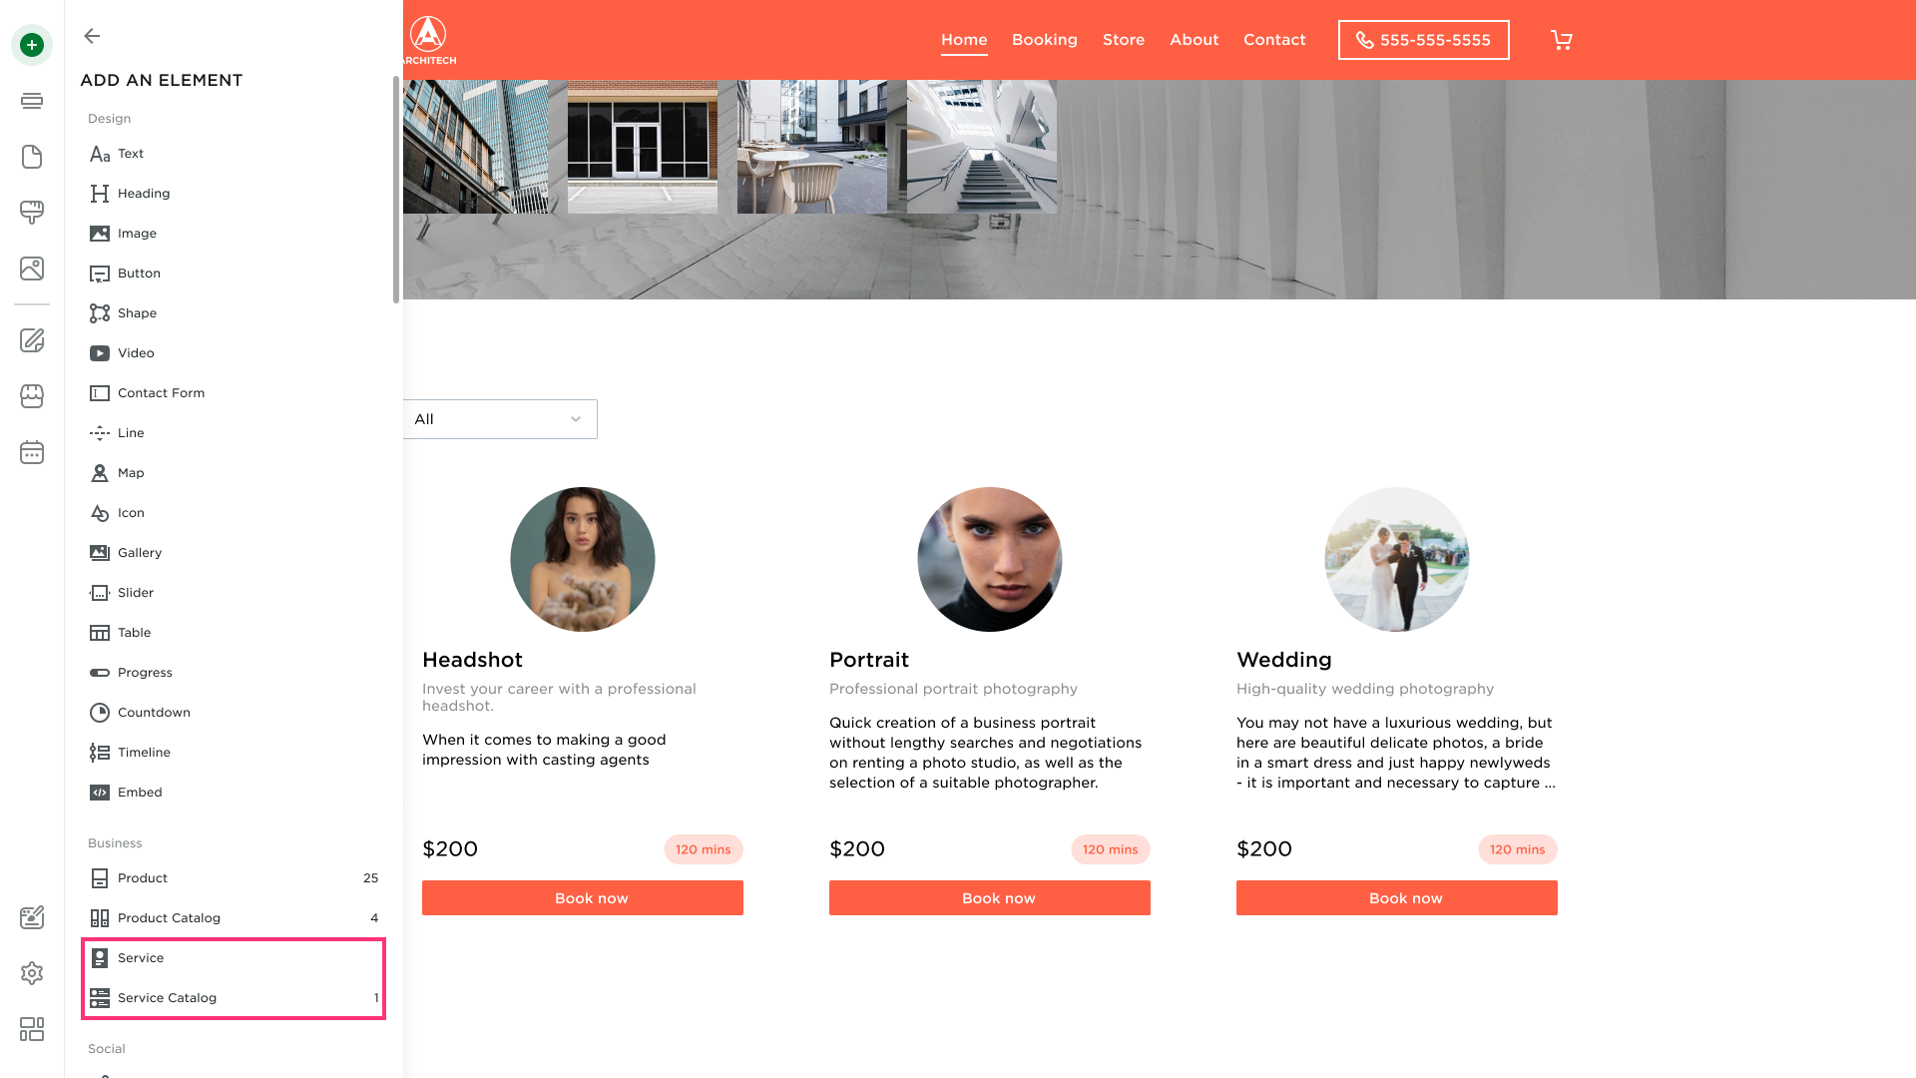Click Book now under Headshot
The image size is (1916, 1078).
coord(583,897)
